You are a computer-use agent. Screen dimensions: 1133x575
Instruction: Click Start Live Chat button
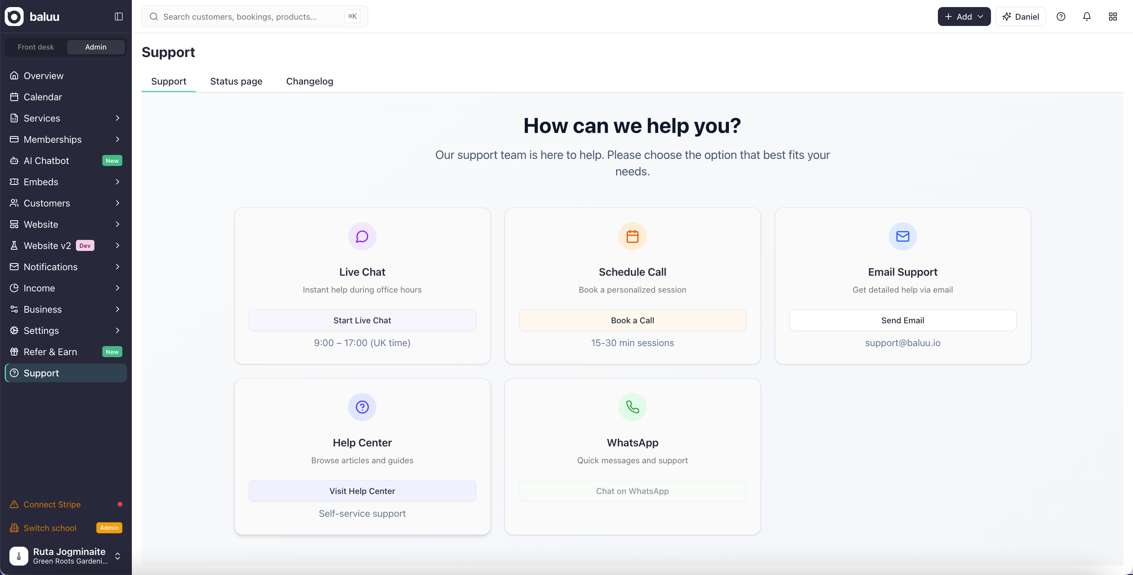pyautogui.click(x=362, y=321)
